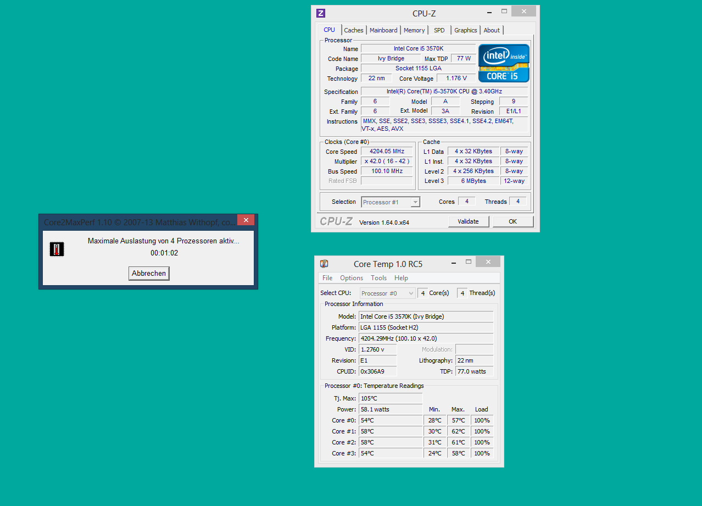Close the CPU-Z window

click(523, 11)
